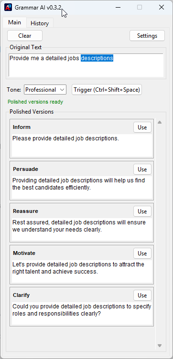Click the Inform text 'Please provide detailed job descriptions.'
This screenshot has height=359, width=173.
66,138
